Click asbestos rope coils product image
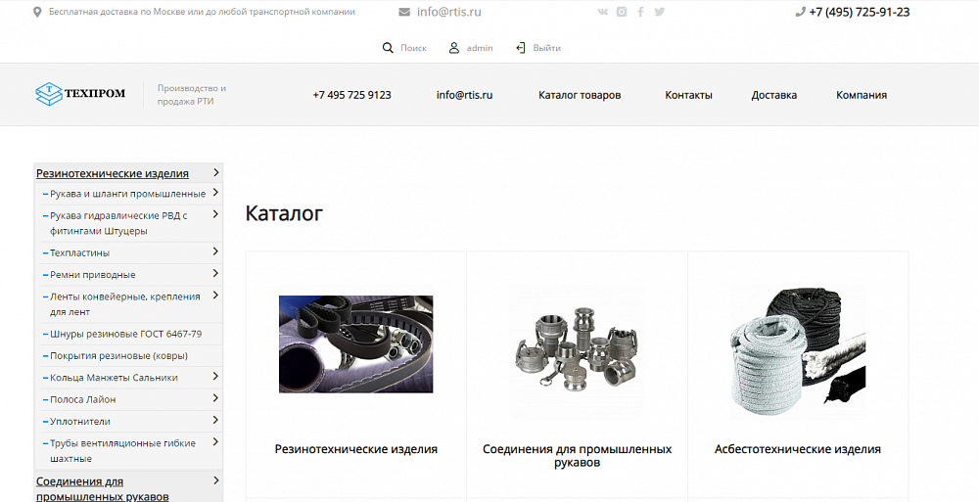Screen dimensions: 979x502 pyautogui.click(x=798, y=349)
